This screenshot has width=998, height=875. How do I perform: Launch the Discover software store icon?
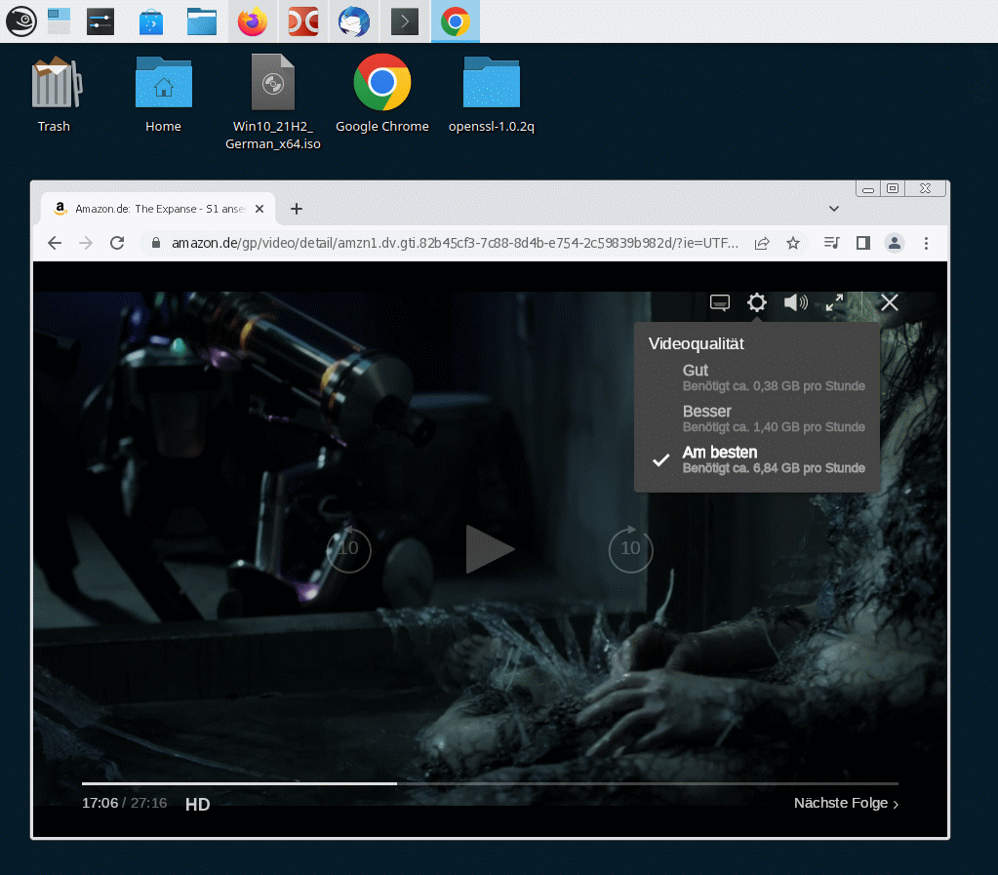click(151, 21)
